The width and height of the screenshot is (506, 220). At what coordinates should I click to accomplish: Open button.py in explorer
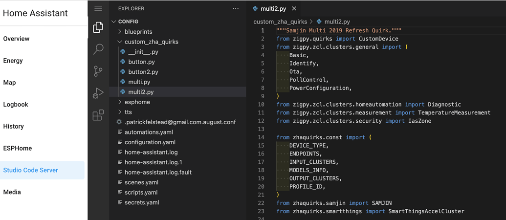142,62
